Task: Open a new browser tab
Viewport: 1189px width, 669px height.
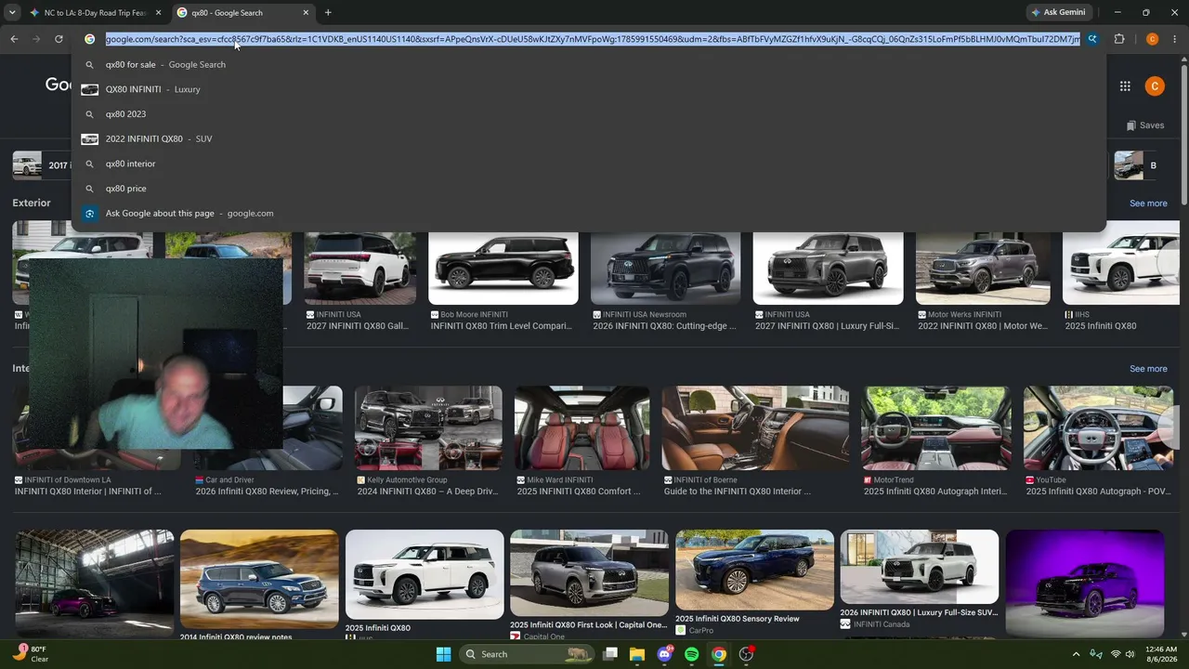Action: [x=328, y=13]
